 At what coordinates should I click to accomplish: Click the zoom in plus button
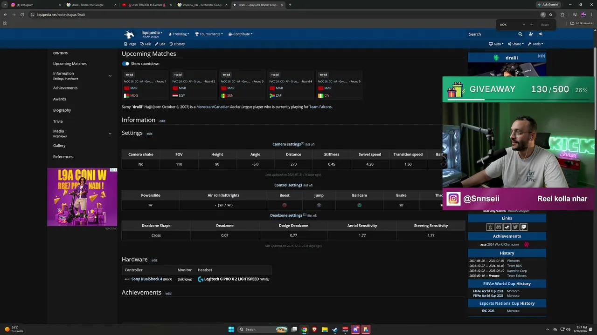[532, 25]
